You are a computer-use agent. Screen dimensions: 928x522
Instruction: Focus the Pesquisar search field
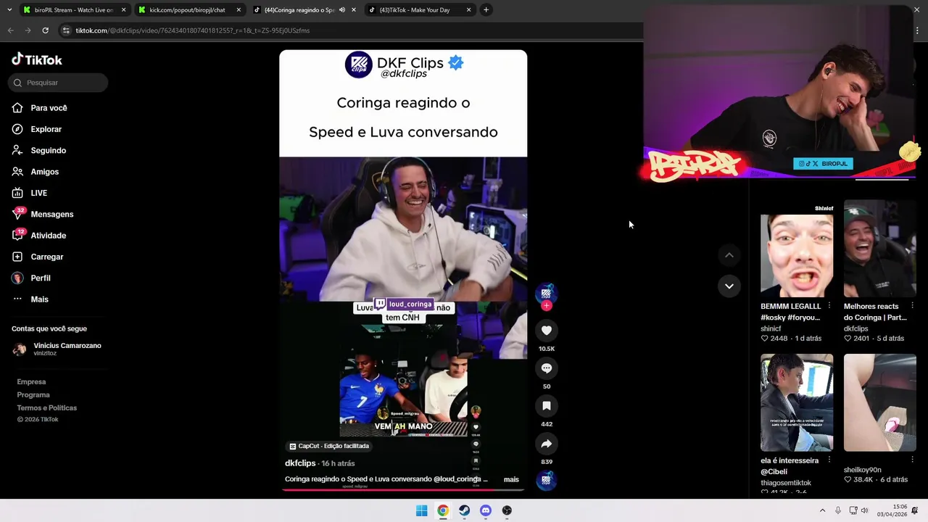58,83
